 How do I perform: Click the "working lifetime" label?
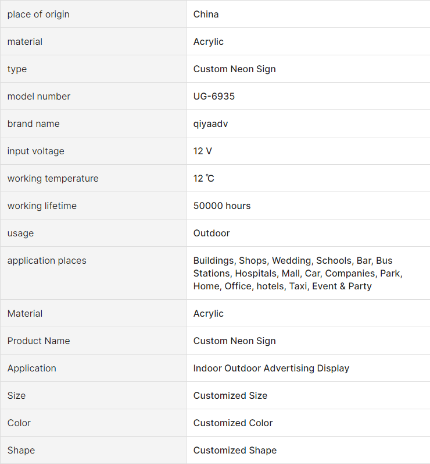click(x=42, y=206)
